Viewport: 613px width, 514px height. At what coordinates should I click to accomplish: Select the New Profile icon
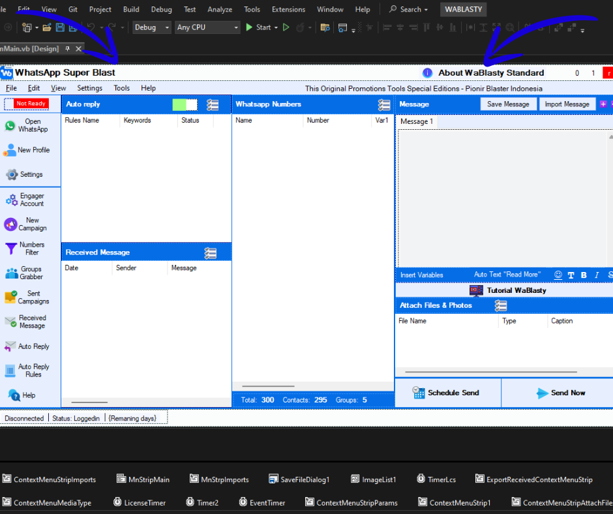pyautogui.click(x=10, y=150)
